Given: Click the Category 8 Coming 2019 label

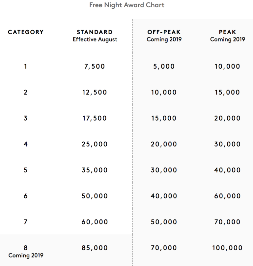Looking at the screenshot, I should 26,255.
